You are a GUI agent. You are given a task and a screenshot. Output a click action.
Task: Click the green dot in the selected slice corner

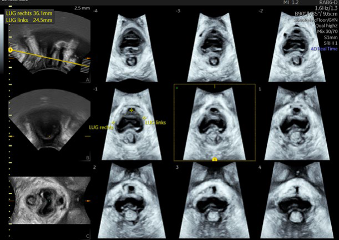(x=177, y=88)
